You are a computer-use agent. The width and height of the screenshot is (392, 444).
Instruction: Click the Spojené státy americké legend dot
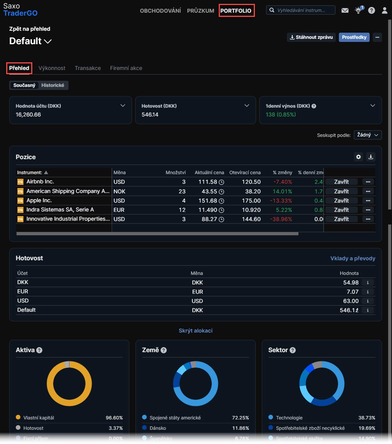(144, 417)
